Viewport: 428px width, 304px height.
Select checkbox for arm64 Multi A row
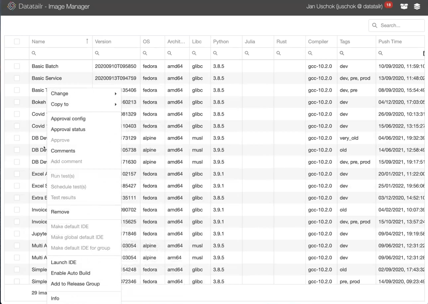coord(17,258)
